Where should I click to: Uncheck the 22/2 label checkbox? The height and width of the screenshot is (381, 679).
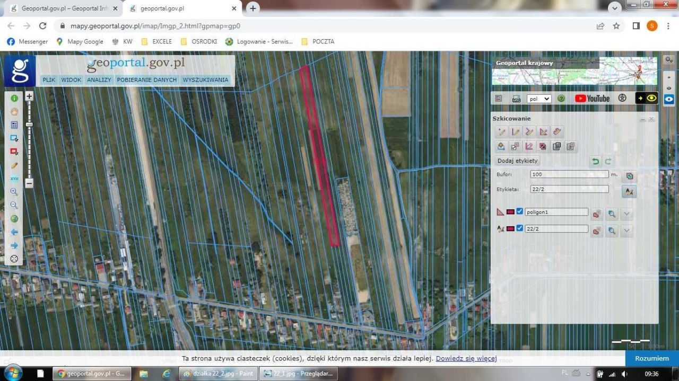click(520, 228)
